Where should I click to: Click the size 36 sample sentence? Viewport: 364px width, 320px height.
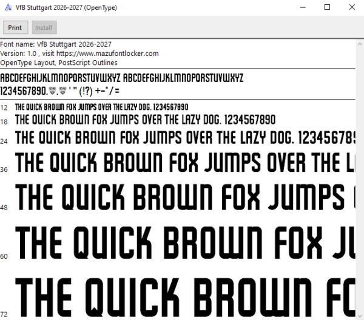click(185, 162)
